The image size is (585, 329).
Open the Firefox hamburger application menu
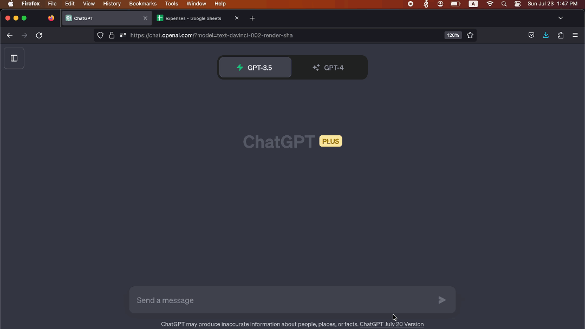[575, 35]
